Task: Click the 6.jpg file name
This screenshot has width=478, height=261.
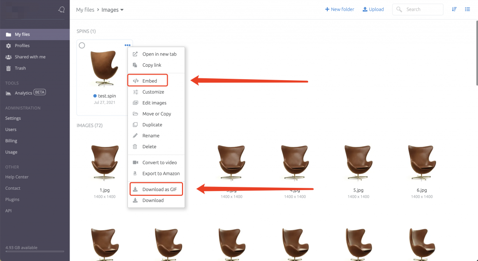Action: coord(422,190)
